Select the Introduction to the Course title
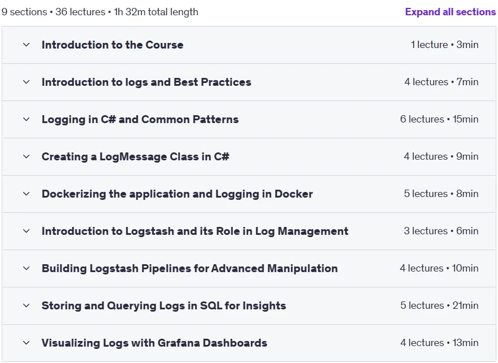Screen dimensions: 498x363 [x=112, y=45]
